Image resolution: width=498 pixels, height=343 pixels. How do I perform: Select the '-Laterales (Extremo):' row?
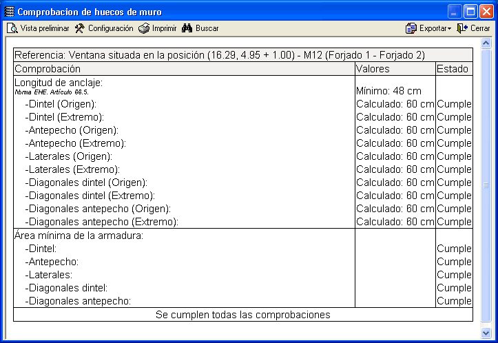pyautogui.click(x=243, y=169)
